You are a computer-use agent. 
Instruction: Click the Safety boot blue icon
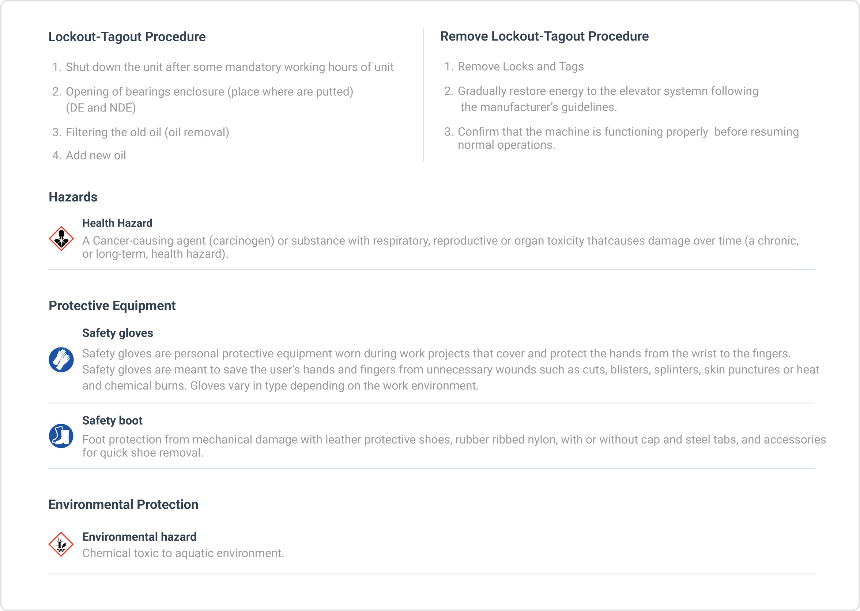click(61, 436)
